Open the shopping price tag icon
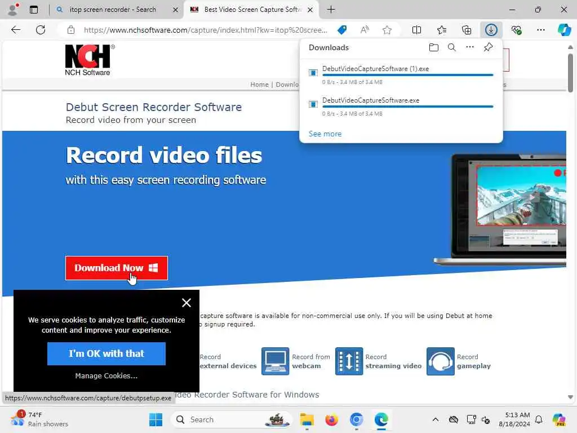Viewport: 577px width, 433px height. point(342,30)
